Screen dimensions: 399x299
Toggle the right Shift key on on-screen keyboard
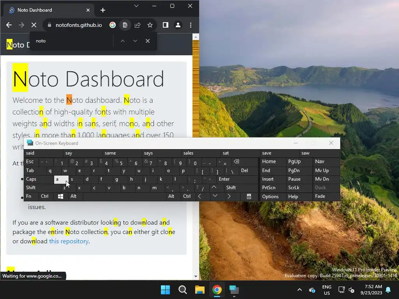(x=241, y=188)
